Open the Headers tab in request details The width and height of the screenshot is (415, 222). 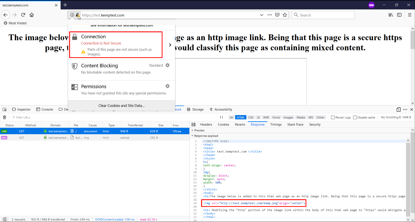click(206, 125)
